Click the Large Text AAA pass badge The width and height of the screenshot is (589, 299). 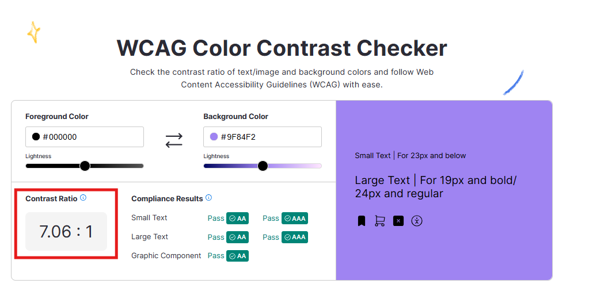pyautogui.click(x=294, y=237)
